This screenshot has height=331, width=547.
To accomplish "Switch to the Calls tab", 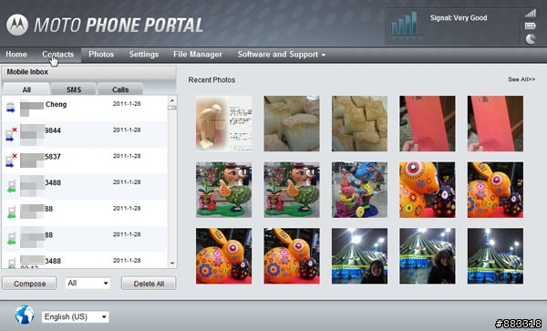I will point(120,89).
